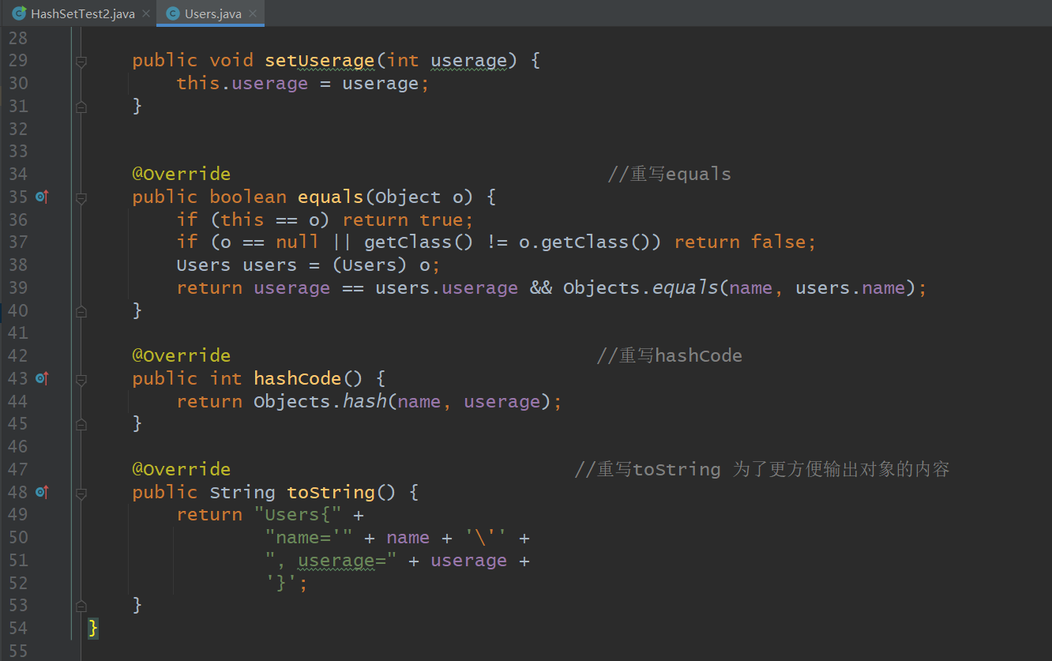This screenshot has height=661, width=1052.
Task: Collapse the setUserage method fold marker
Action: tap(81, 61)
